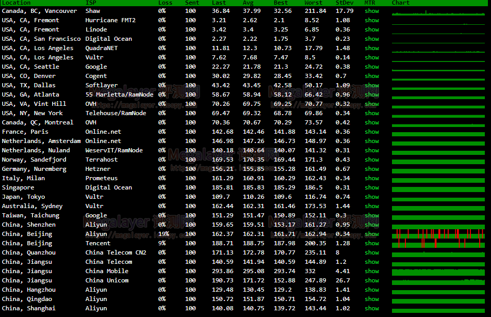491x317 pixels.
Task: Click the ISP column header
Action: pyautogui.click(x=91, y=3)
